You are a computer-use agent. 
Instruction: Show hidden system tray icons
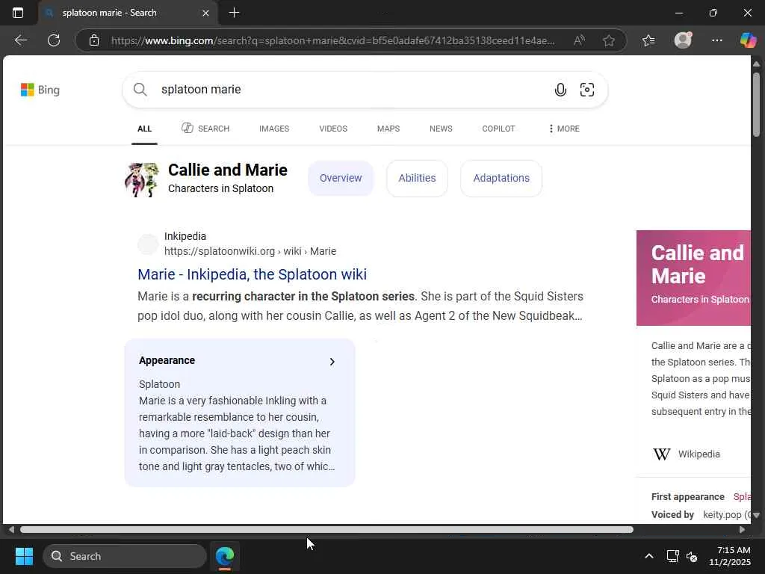649,556
